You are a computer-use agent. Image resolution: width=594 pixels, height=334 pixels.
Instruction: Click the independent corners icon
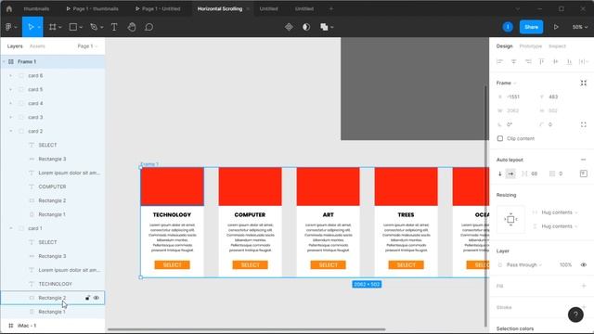point(584,124)
